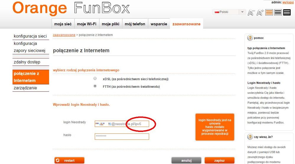295x164 pixels.
Task: Increase font size with the A+ icon
Action: (x=260, y=13)
